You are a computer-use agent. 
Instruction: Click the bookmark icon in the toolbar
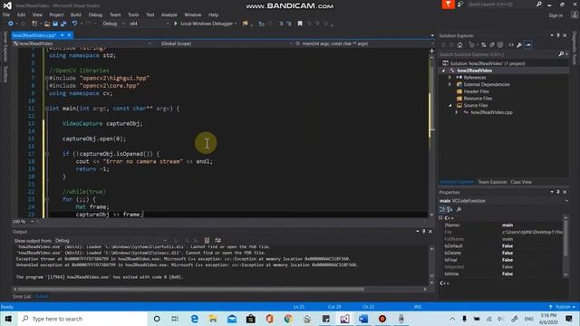click(x=300, y=24)
